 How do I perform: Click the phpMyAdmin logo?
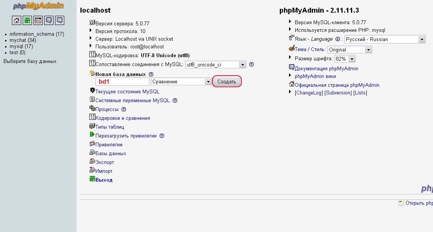(38, 6)
